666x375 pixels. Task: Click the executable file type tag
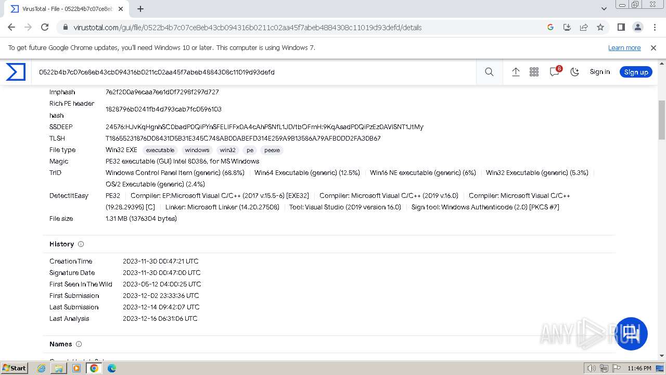pos(160,150)
